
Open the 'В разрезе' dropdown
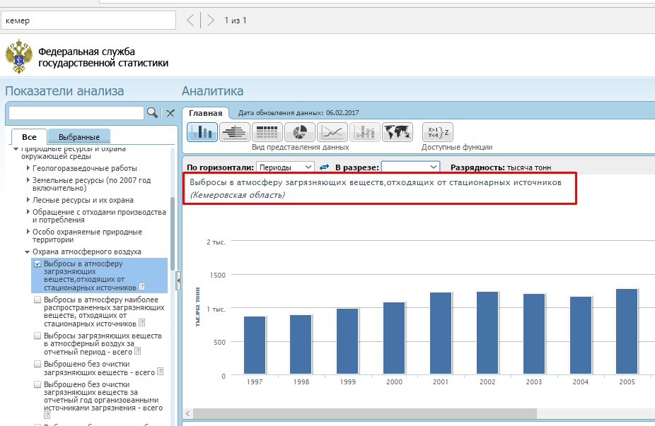[x=410, y=167]
